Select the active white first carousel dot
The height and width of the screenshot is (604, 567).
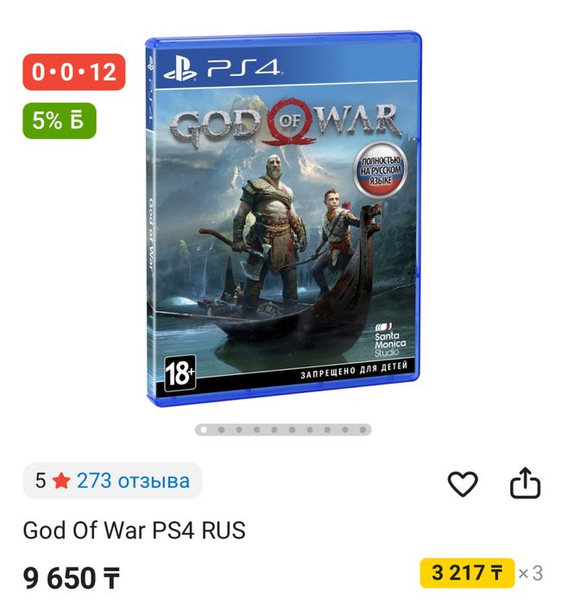tap(204, 430)
